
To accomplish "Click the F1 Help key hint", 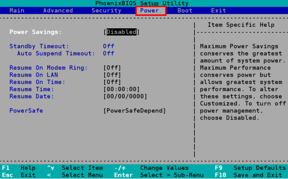I will 19,168.
